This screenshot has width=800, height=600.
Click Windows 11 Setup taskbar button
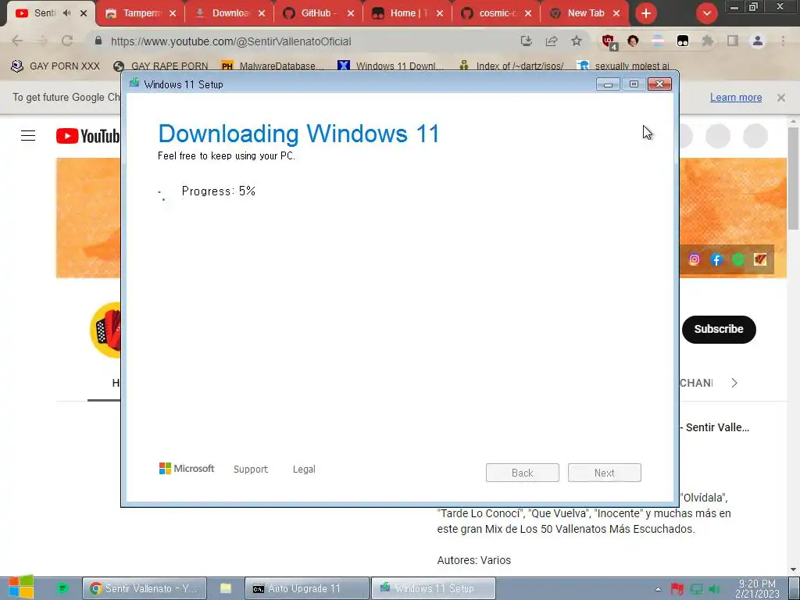433,588
